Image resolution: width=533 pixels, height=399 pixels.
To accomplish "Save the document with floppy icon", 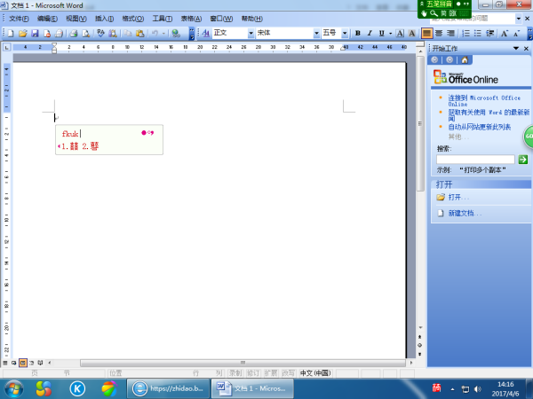I will pos(35,34).
